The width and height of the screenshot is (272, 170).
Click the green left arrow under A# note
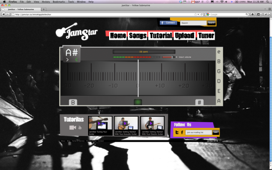(76, 60)
